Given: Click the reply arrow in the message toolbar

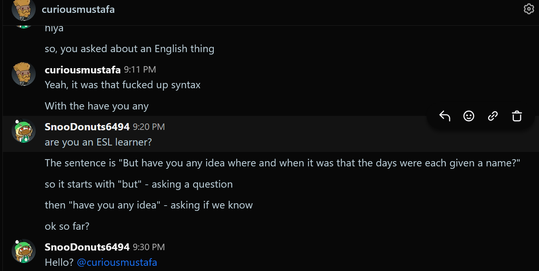Looking at the screenshot, I should click(445, 116).
